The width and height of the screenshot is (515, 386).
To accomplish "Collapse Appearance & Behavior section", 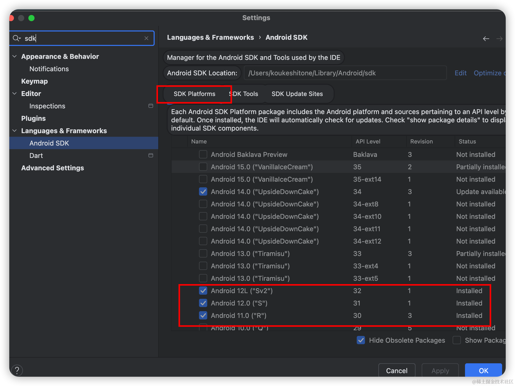I will (x=15, y=57).
